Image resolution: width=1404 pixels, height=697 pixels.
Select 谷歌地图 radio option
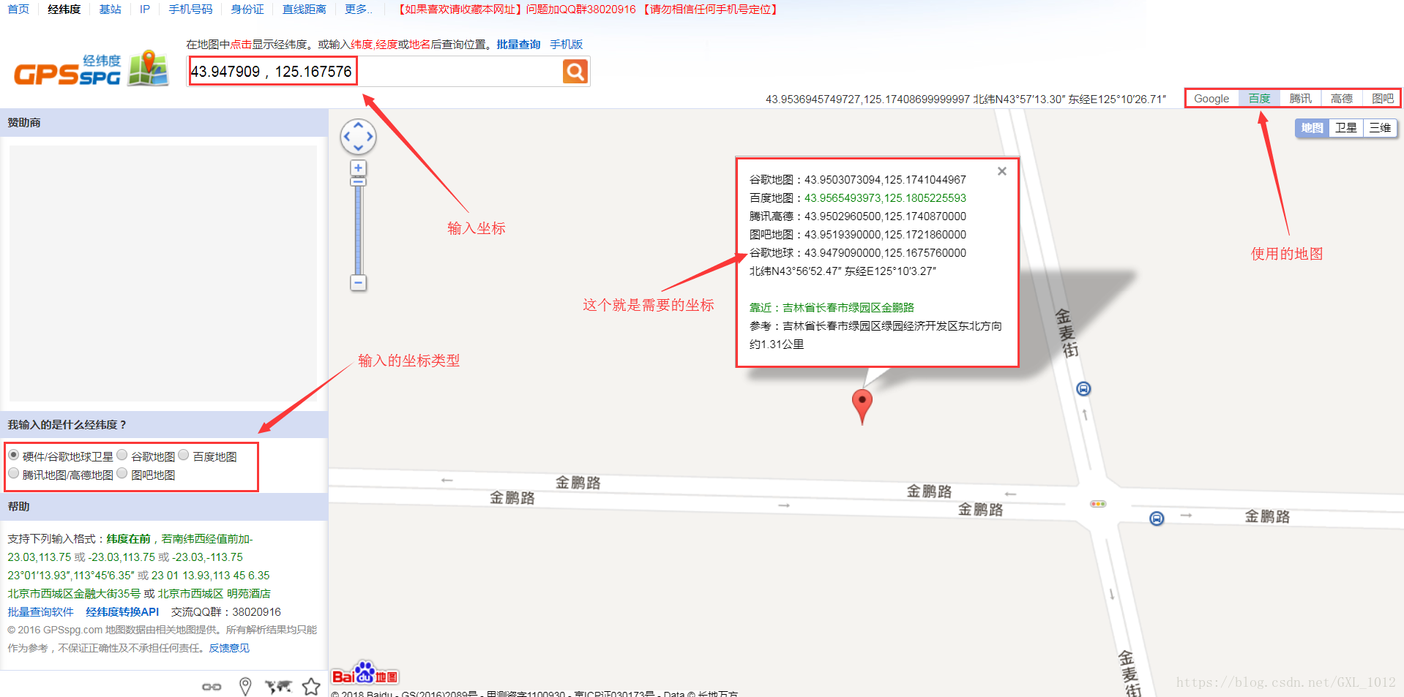(122, 455)
